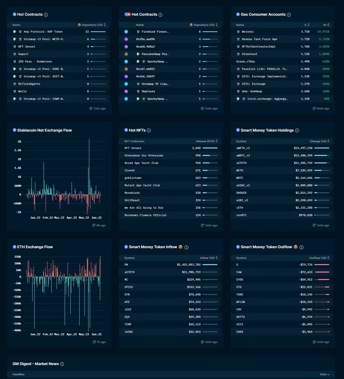Screen dimensions: 344x379
Task: Click the MLFieldAgents contract row
Action: tap(59, 84)
